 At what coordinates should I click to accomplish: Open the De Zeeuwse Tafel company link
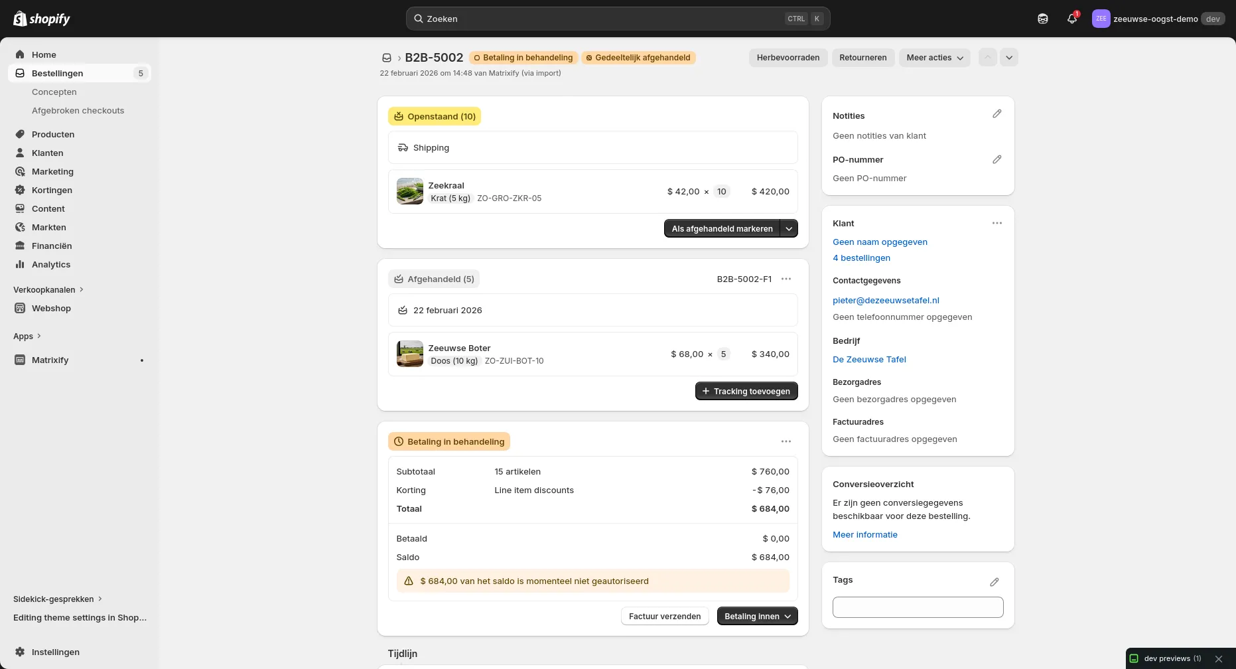point(869,359)
